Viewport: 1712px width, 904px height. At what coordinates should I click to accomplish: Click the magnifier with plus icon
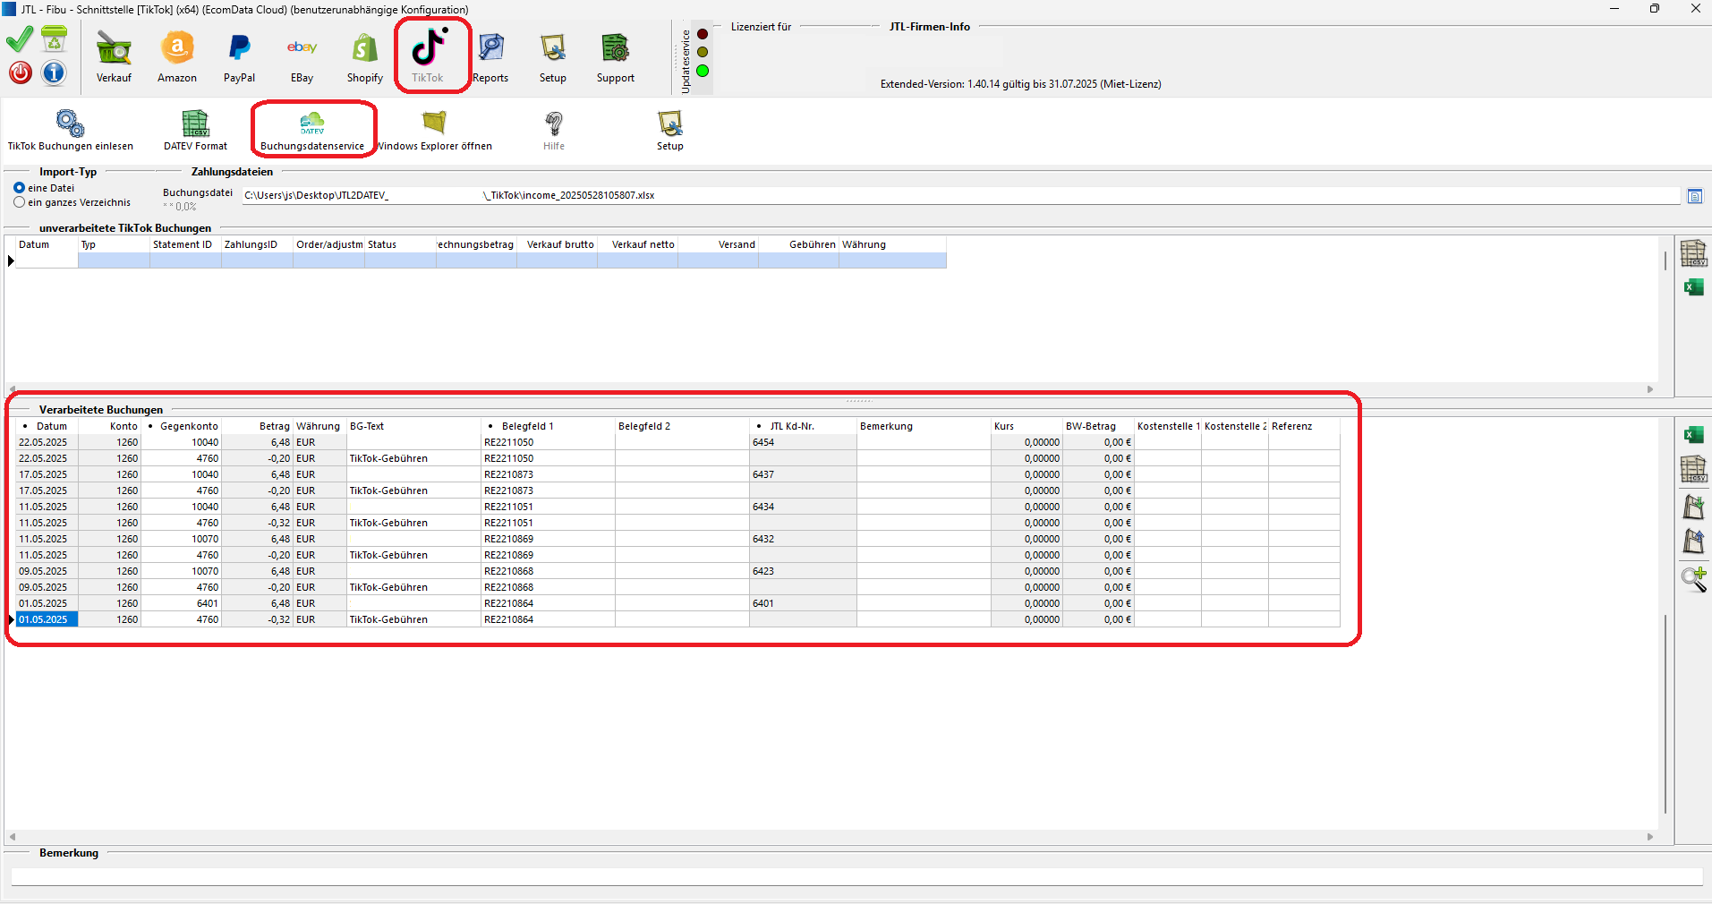(x=1693, y=579)
